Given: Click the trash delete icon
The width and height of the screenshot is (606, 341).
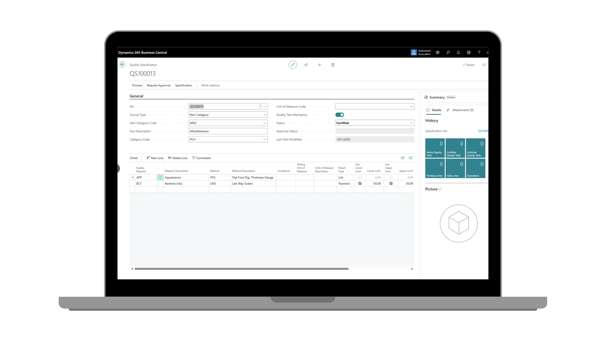Looking at the screenshot, I should (333, 65).
